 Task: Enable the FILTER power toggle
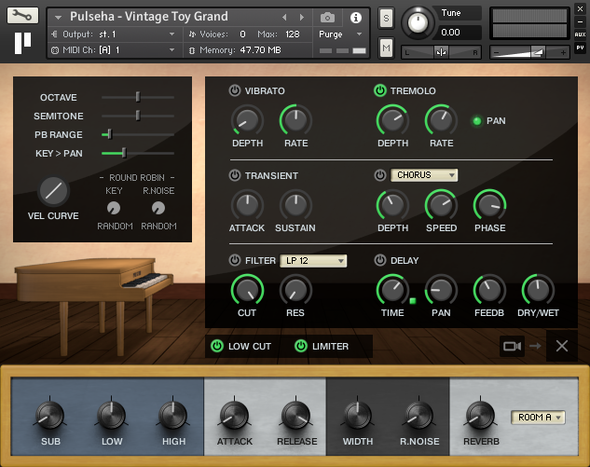pyautogui.click(x=235, y=260)
